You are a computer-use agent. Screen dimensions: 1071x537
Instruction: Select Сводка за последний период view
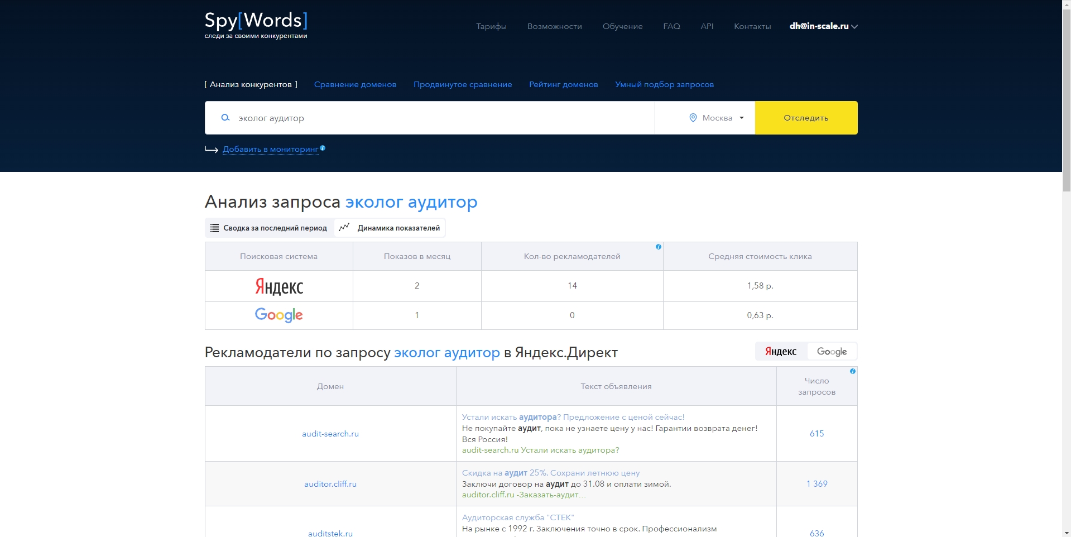click(x=269, y=228)
